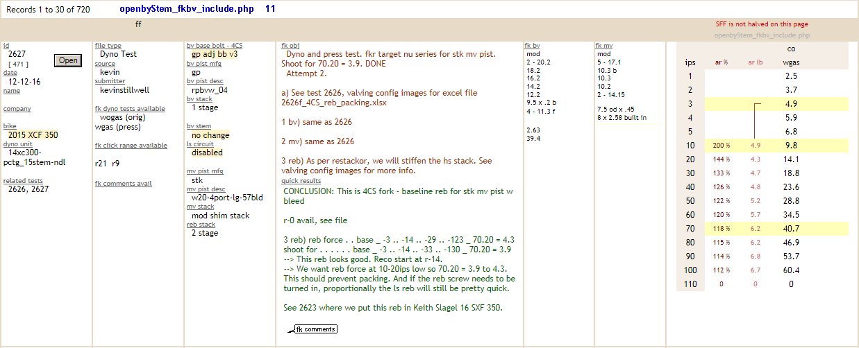Viewport: 859px width, 348px height.
Task: Click the 'dyno unit' field label
Action: tap(18, 143)
